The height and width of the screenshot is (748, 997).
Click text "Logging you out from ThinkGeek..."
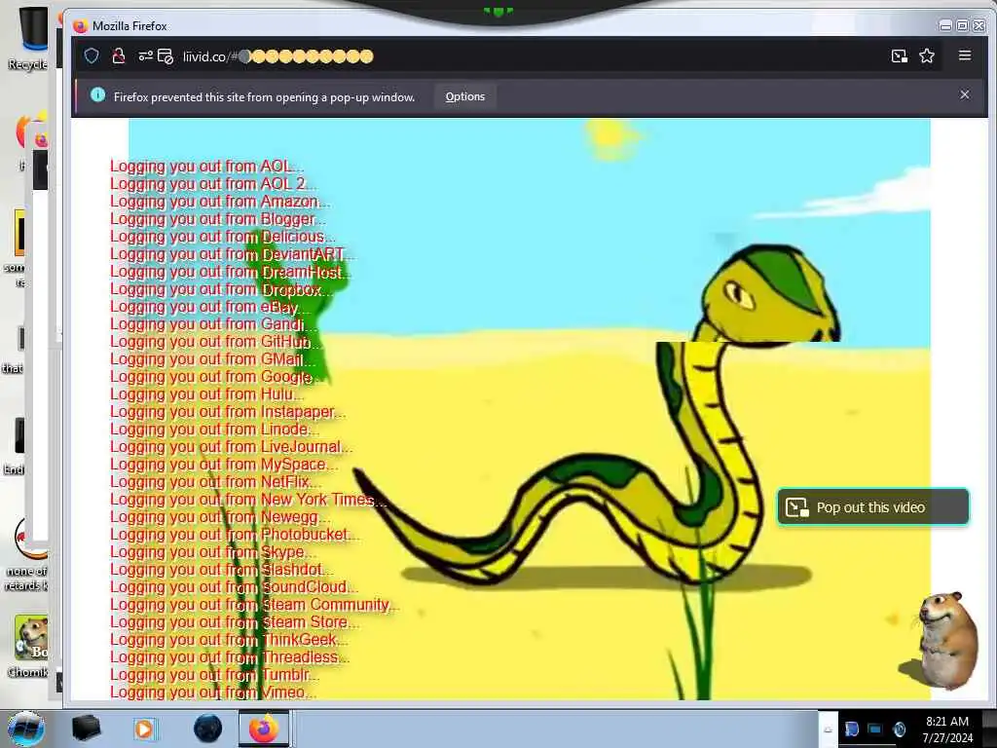[229, 639]
